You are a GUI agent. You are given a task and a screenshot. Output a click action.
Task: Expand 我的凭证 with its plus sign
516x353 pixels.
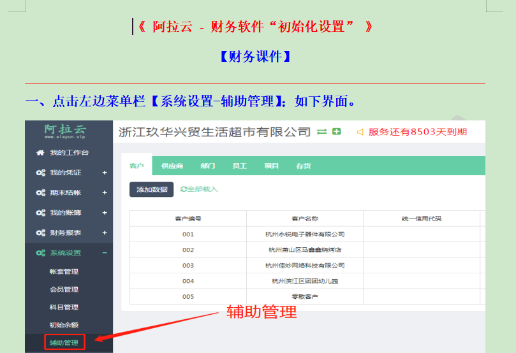pos(105,173)
